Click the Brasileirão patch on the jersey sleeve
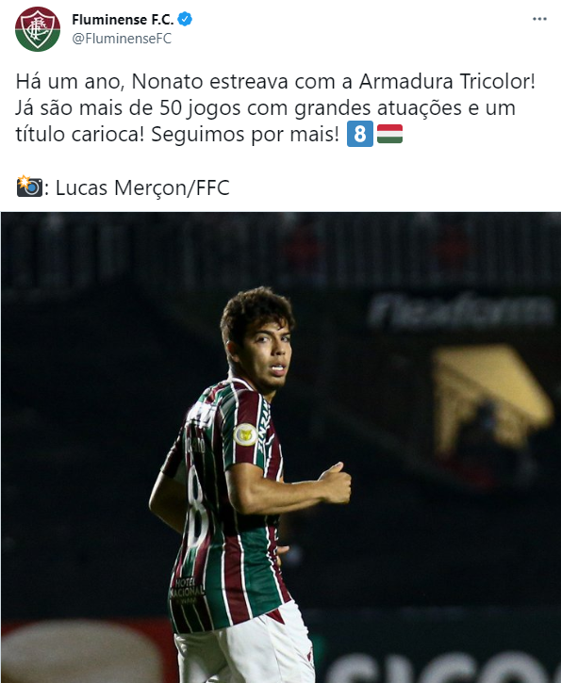The image size is (561, 683). [x=245, y=434]
